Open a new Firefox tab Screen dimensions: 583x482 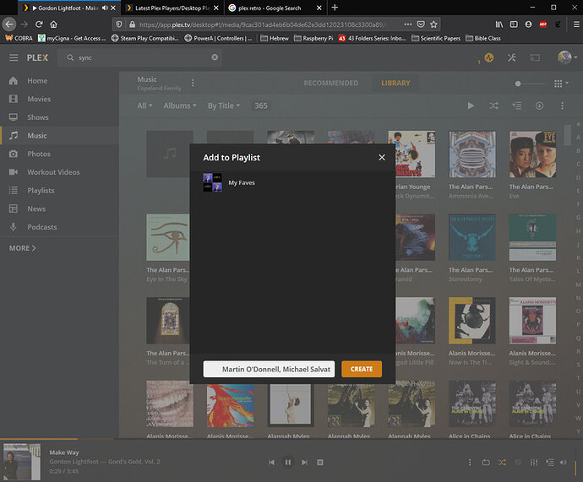coord(335,8)
